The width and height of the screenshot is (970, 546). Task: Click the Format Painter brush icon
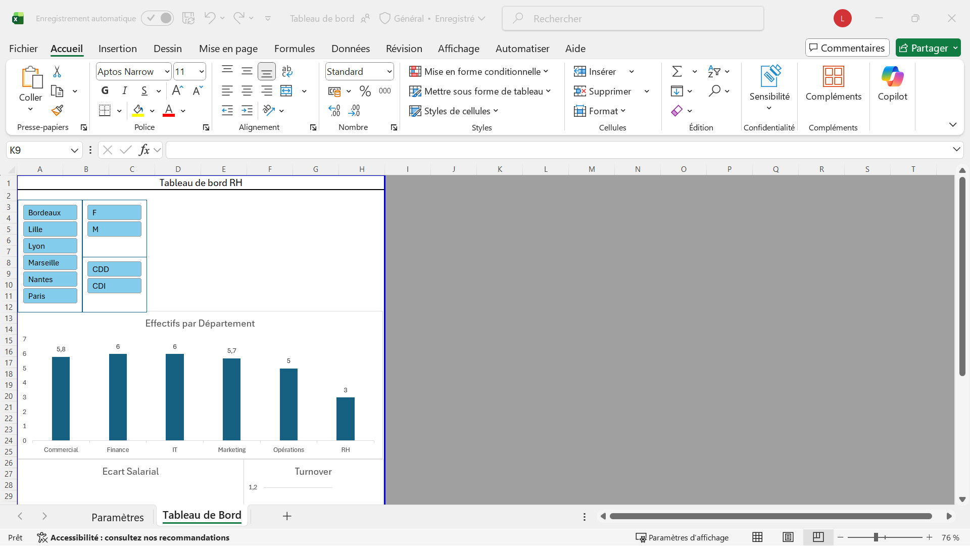click(57, 110)
